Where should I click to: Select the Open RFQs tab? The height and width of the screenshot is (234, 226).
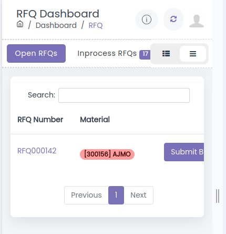click(x=36, y=53)
